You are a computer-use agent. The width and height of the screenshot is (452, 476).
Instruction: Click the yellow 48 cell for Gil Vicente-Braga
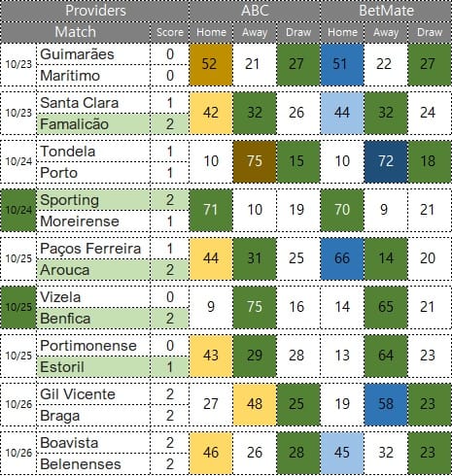255,404
